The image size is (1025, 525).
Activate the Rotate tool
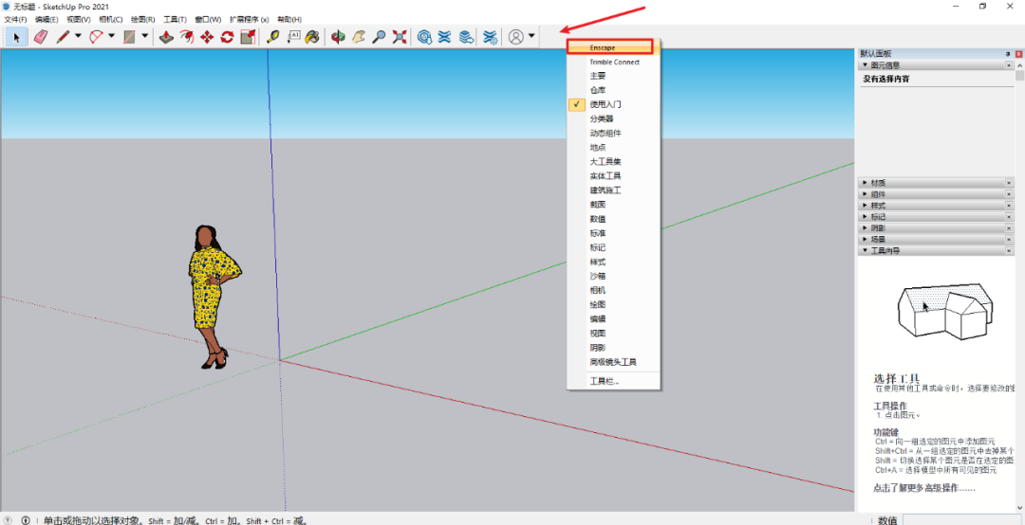click(x=227, y=37)
